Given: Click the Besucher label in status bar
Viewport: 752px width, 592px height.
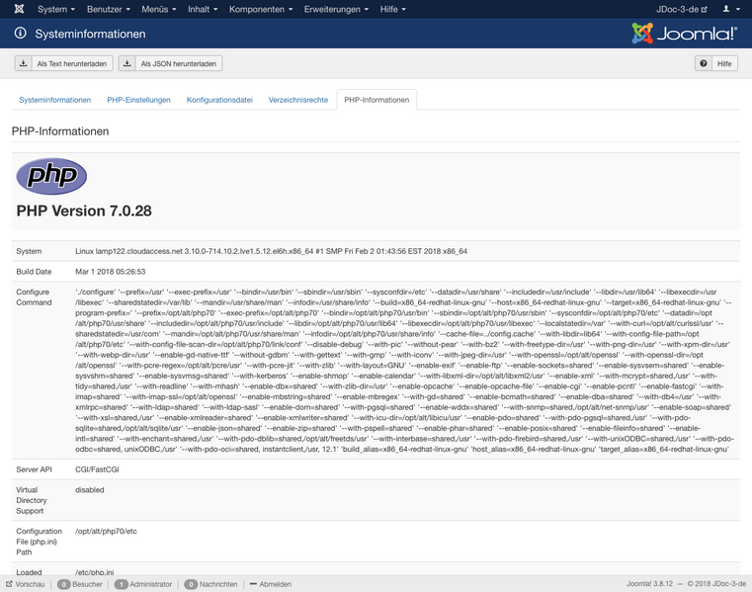Looking at the screenshot, I should tap(87, 584).
